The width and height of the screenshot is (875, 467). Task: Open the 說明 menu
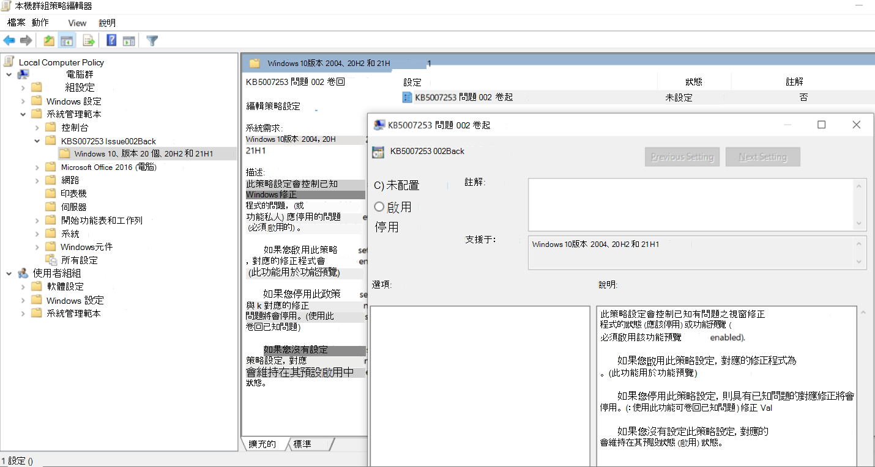click(x=107, y=23)
